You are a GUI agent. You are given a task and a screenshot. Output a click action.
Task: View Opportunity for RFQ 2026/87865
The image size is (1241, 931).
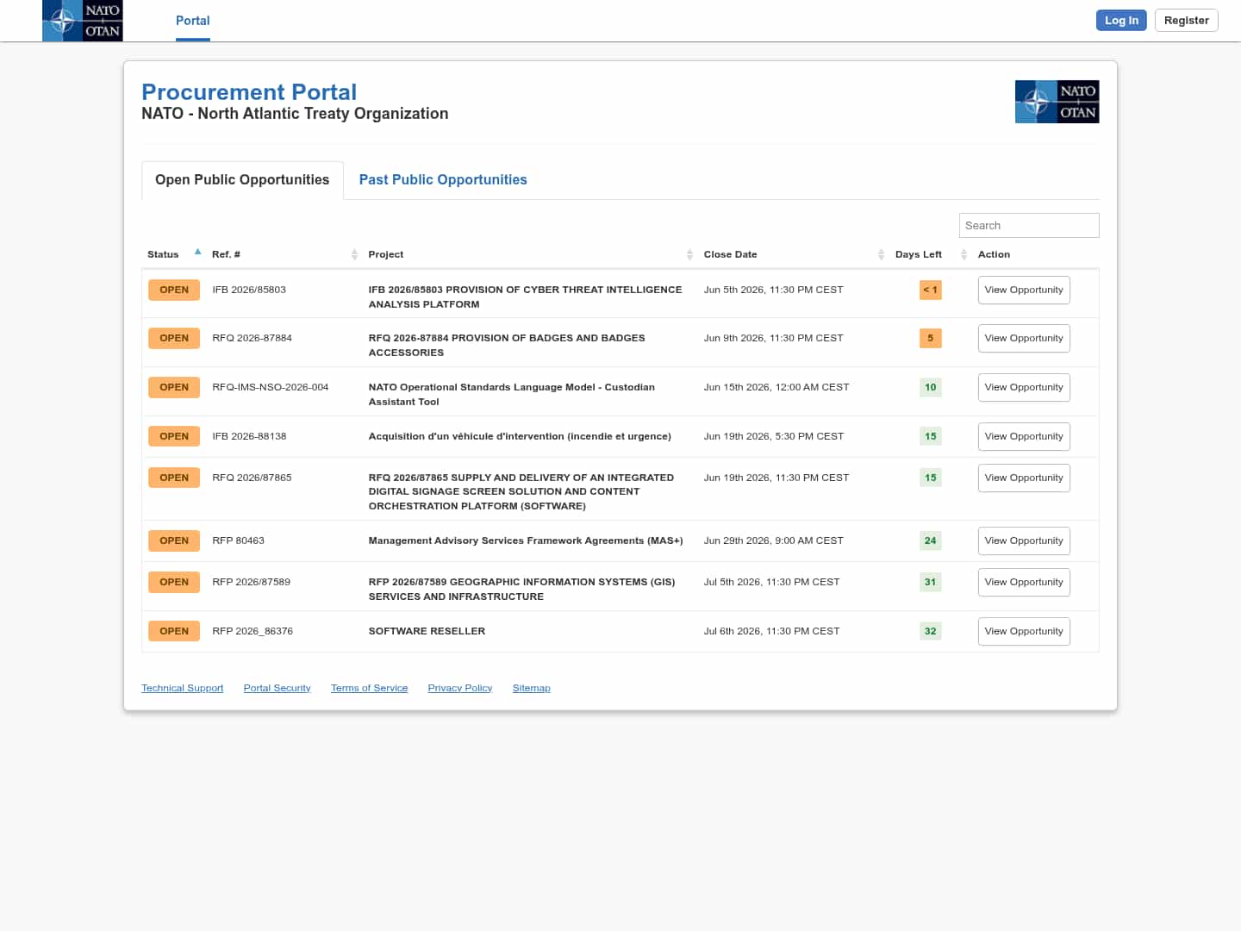(1024, 478)
